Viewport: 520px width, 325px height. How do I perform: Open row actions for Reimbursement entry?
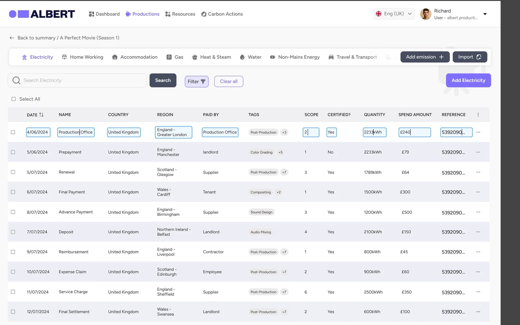pyautogui.click(x=478, y=252)
